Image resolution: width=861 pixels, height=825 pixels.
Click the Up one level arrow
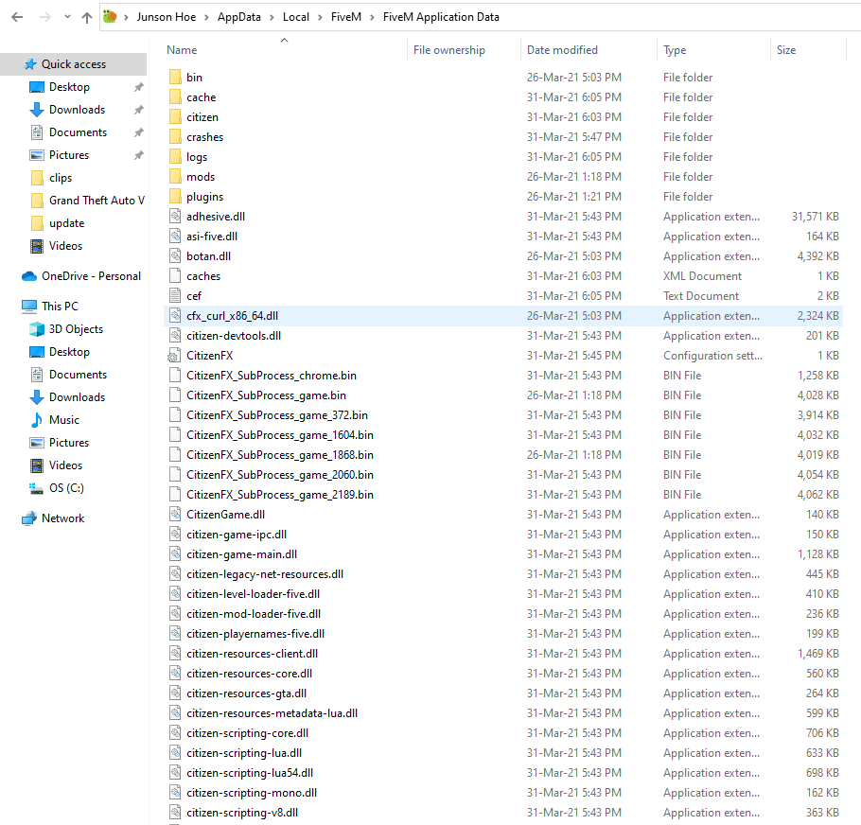click(86, 16)
